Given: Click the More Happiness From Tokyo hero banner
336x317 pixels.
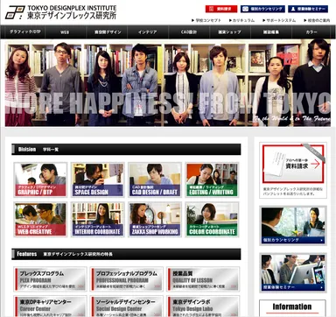Looking at the screenshot, I should (168, 83).
